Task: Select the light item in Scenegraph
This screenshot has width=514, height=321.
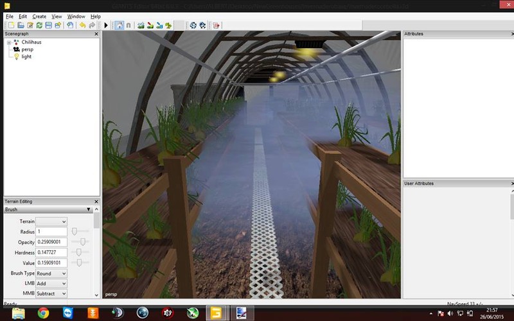Action: pyautogui.click(x=26, y=56)
